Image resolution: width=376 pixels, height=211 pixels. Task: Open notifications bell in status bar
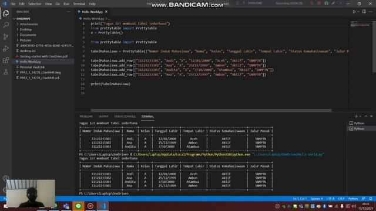(371, 199)
